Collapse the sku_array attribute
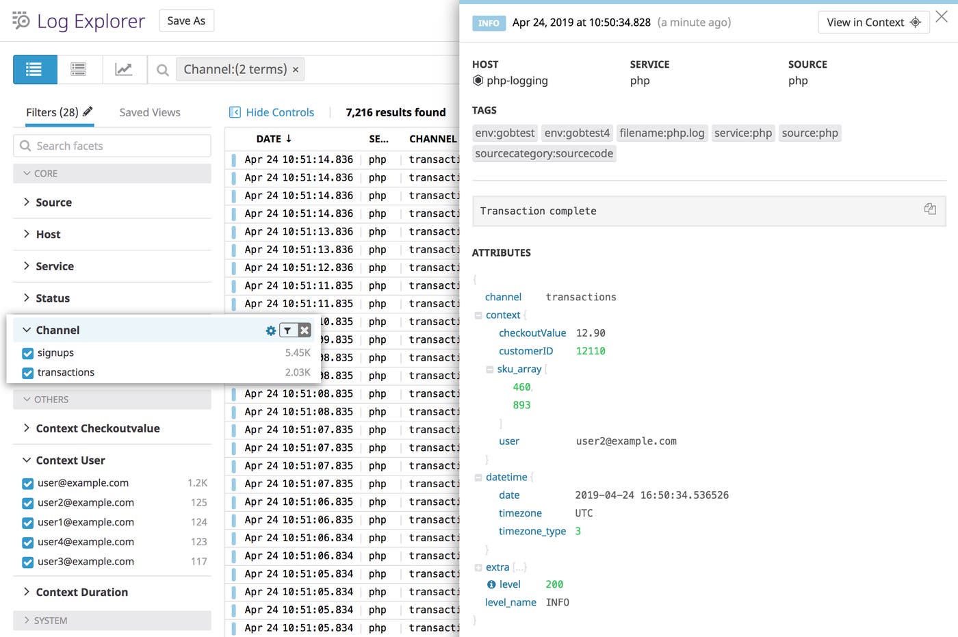The height and width of the screenshot is (637, 958). pyautogui.click(x=489, y=369)
